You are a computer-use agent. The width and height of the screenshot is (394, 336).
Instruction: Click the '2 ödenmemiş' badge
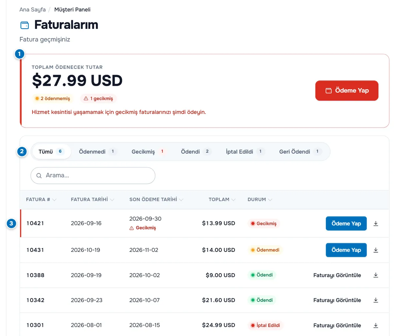pyautogui.click(x=53, y=98)
